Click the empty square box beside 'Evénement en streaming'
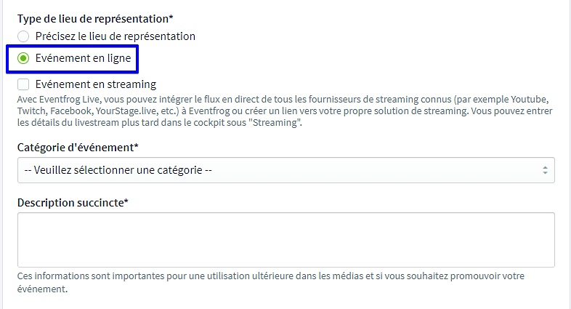The width and height of the screenshot is (571, 309). 24,84
